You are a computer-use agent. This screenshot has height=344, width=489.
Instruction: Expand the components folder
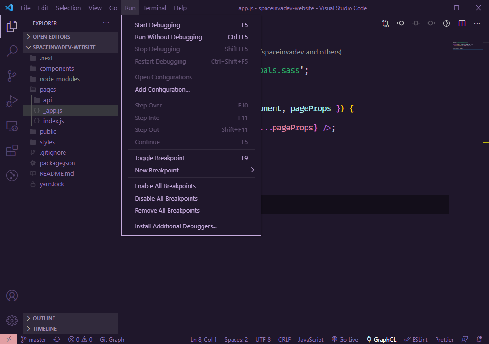coord(71,68)
